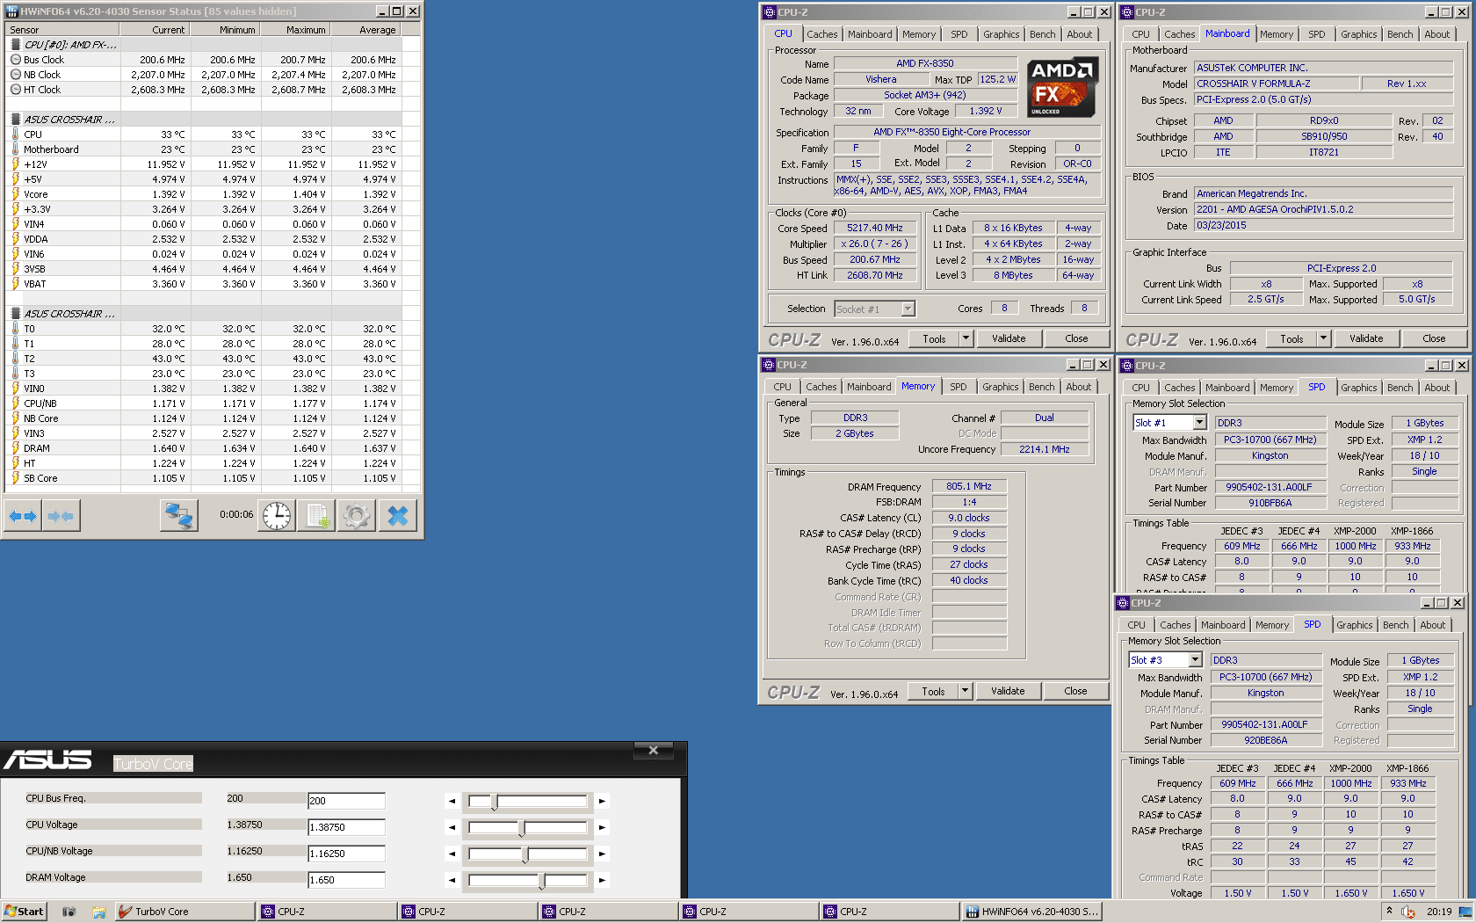The image size is (1476, 923).
Task: Click Validate in CPU tab window
Action: click(x=1009, y=338)
